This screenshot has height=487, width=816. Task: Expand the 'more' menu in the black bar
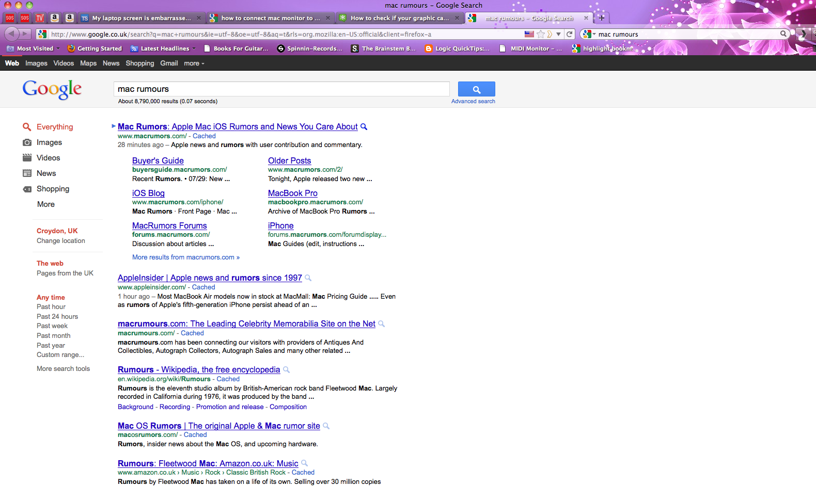pyautogui.click(x=194, y=63)
